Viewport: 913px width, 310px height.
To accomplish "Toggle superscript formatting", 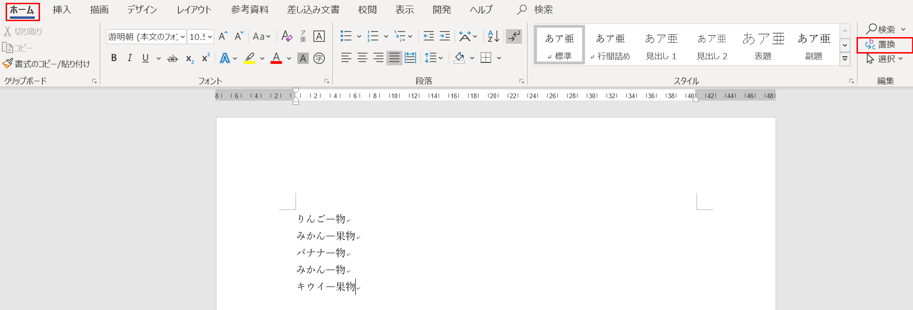I will tap(206, 58).
